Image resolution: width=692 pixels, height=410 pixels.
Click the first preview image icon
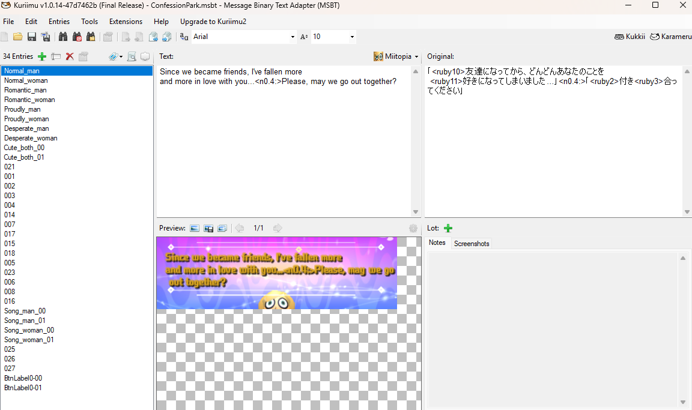[195, 228]
